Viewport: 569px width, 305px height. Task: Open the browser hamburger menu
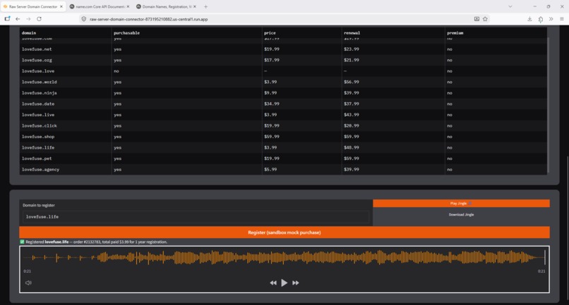562,19
